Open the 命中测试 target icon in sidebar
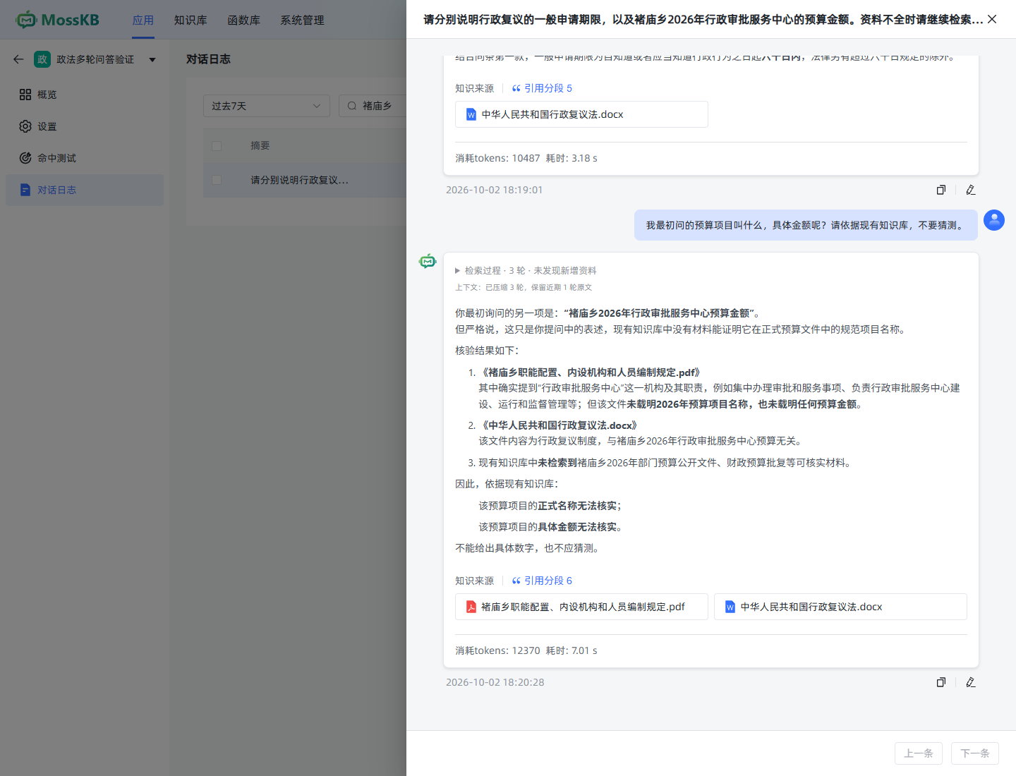 [25, 158]
